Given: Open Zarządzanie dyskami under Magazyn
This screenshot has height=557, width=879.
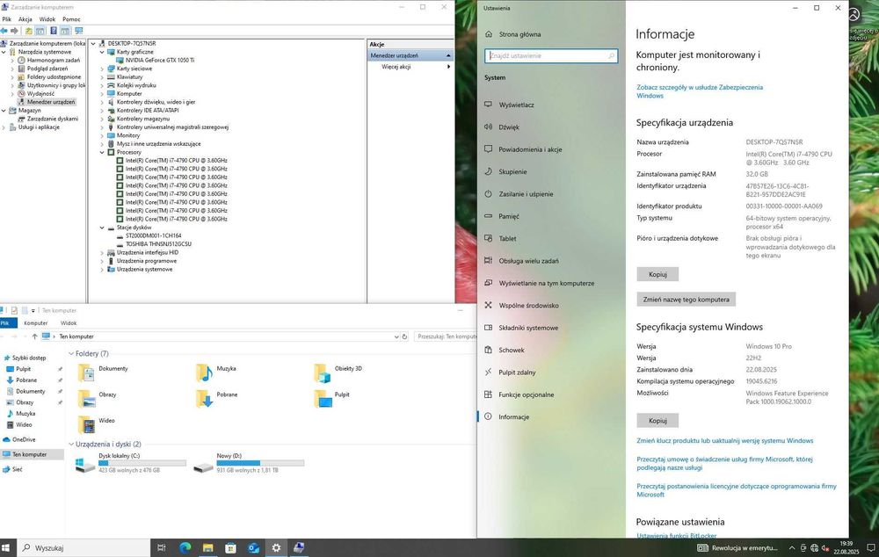Looking at the screenshot, I should point(52,119).
